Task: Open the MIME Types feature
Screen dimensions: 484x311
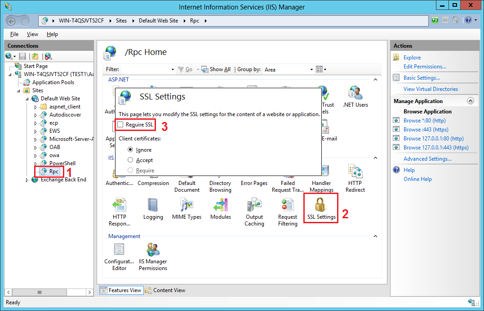Action: pyautogui.click(x=187, y=208)
